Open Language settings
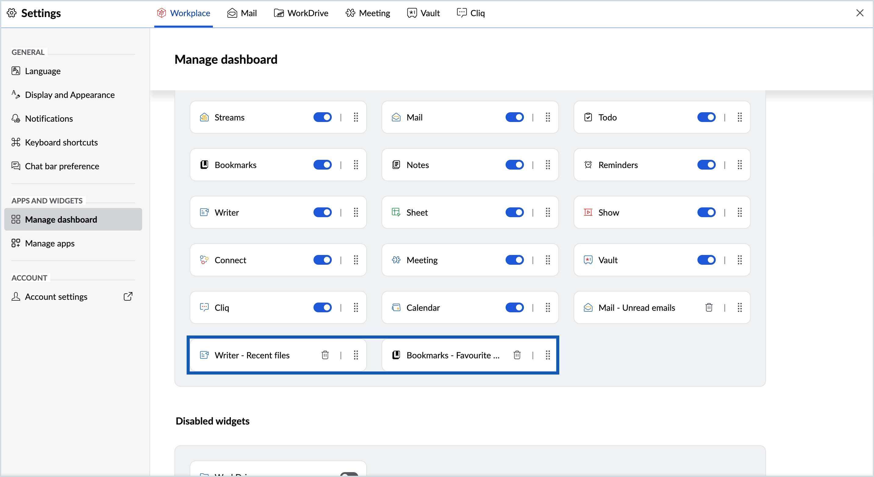The image size is (874, 477). click(73, 71)
